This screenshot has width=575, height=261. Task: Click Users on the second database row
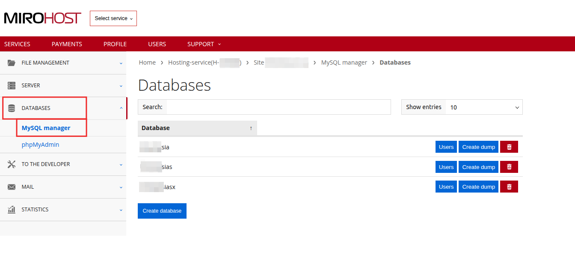pyautogui.click(x=446, y=166)
